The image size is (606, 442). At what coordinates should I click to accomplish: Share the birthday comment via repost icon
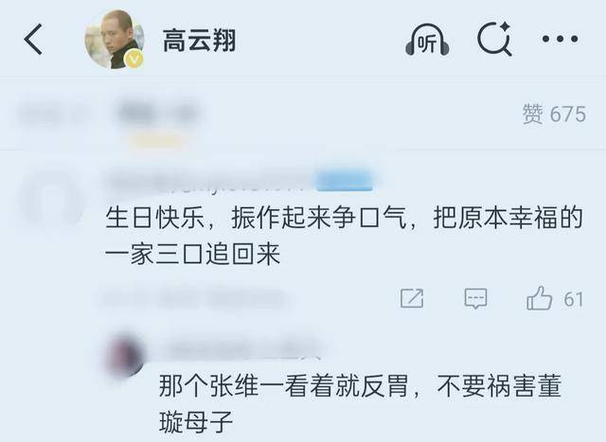click(x=412, y=298)
